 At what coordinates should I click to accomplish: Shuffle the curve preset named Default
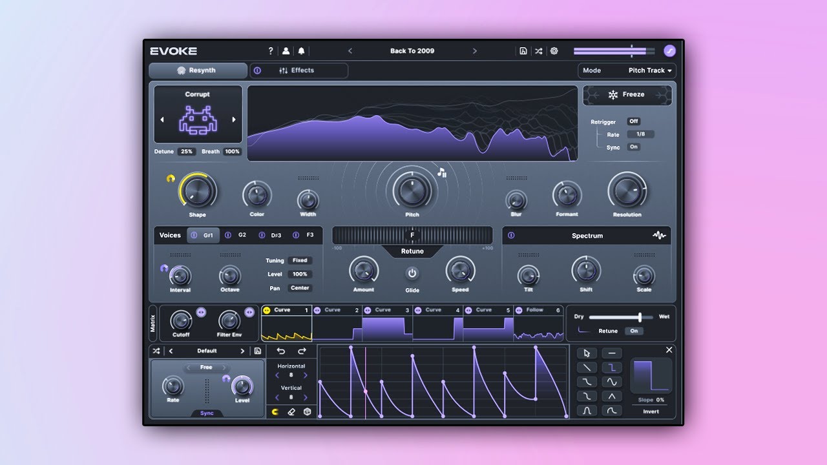156,351
